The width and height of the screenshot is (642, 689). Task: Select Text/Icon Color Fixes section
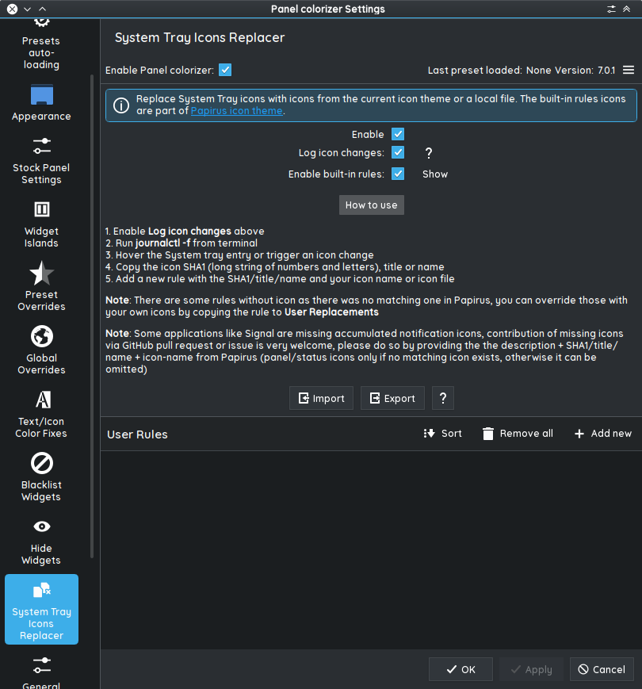click(x=41, y=414)
